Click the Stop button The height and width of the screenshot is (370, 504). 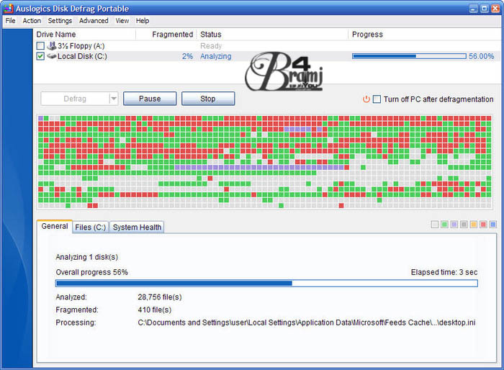(208, 99)
